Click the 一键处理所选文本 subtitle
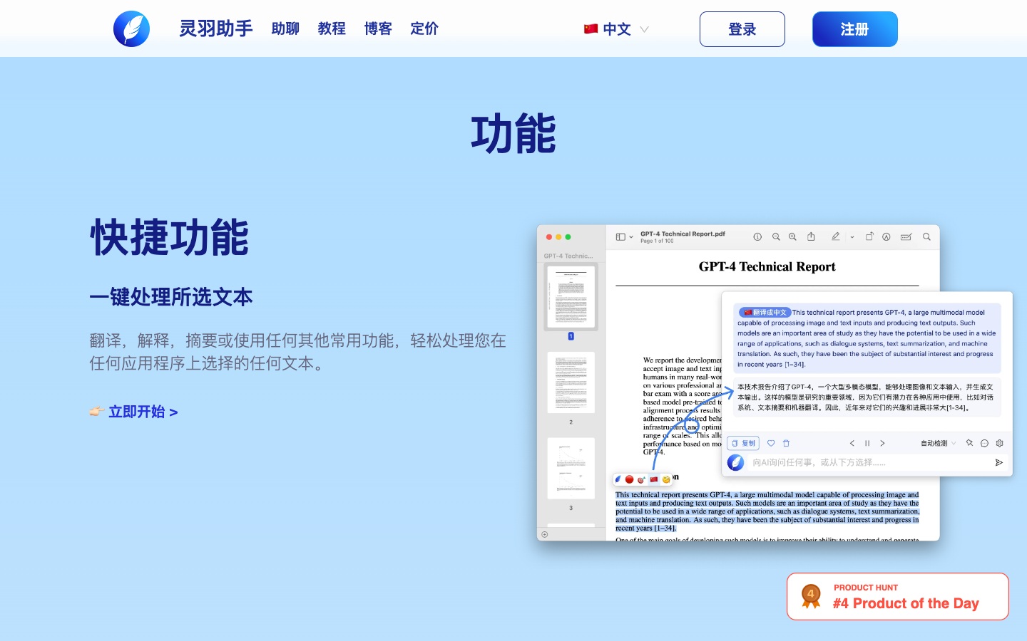Screen dimensions: 1027x641 click(171, 297)
